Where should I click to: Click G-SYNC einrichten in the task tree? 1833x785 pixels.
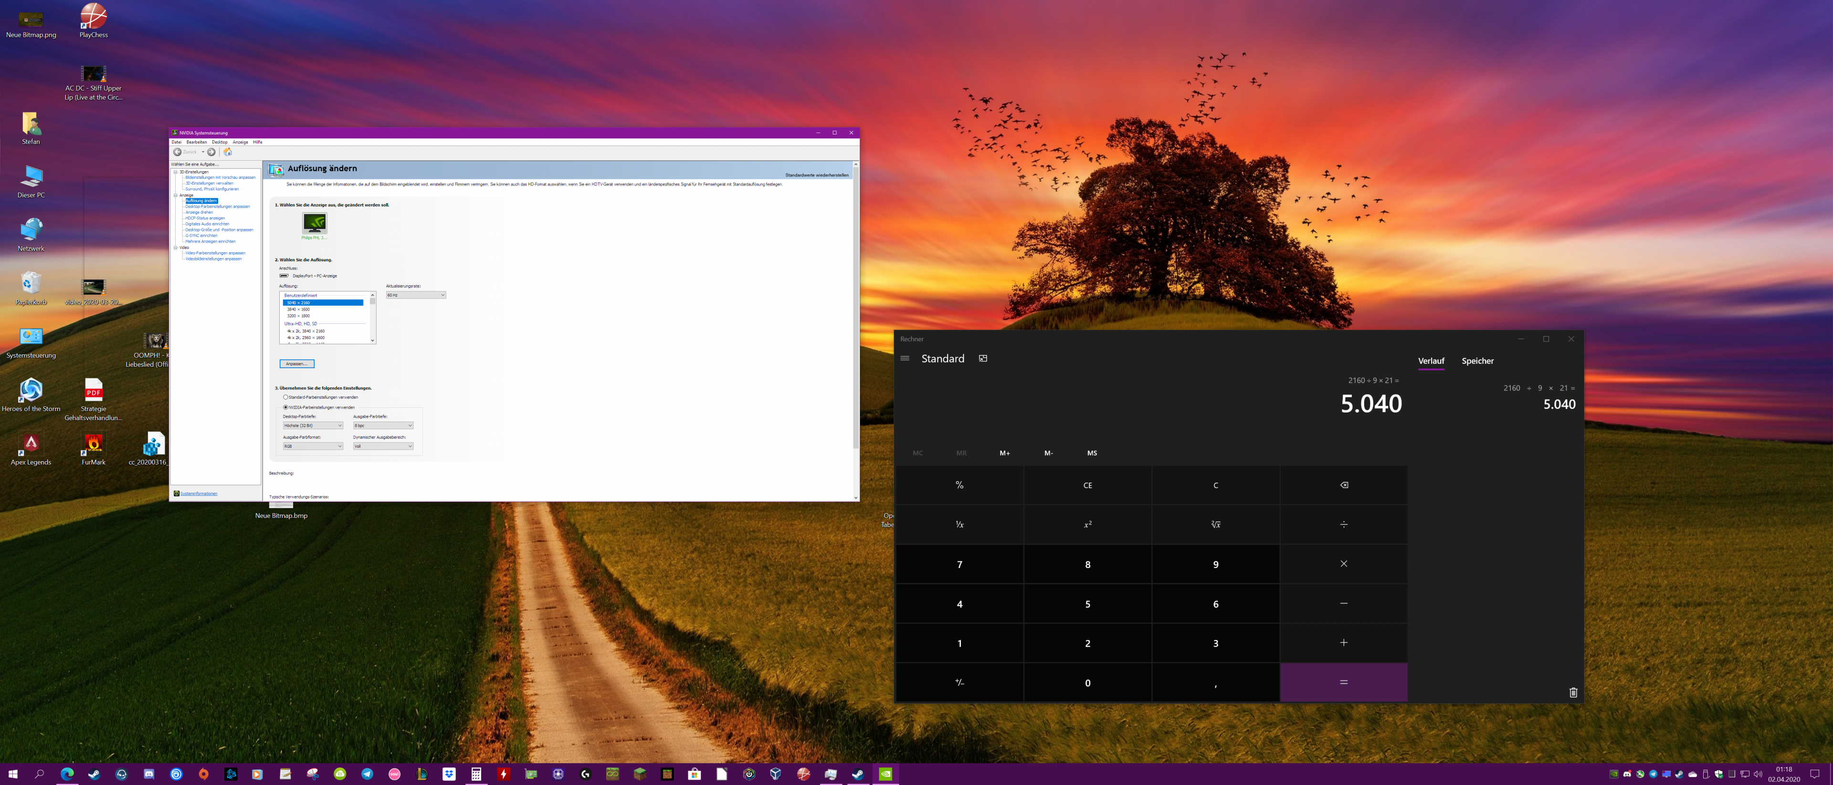201,236
